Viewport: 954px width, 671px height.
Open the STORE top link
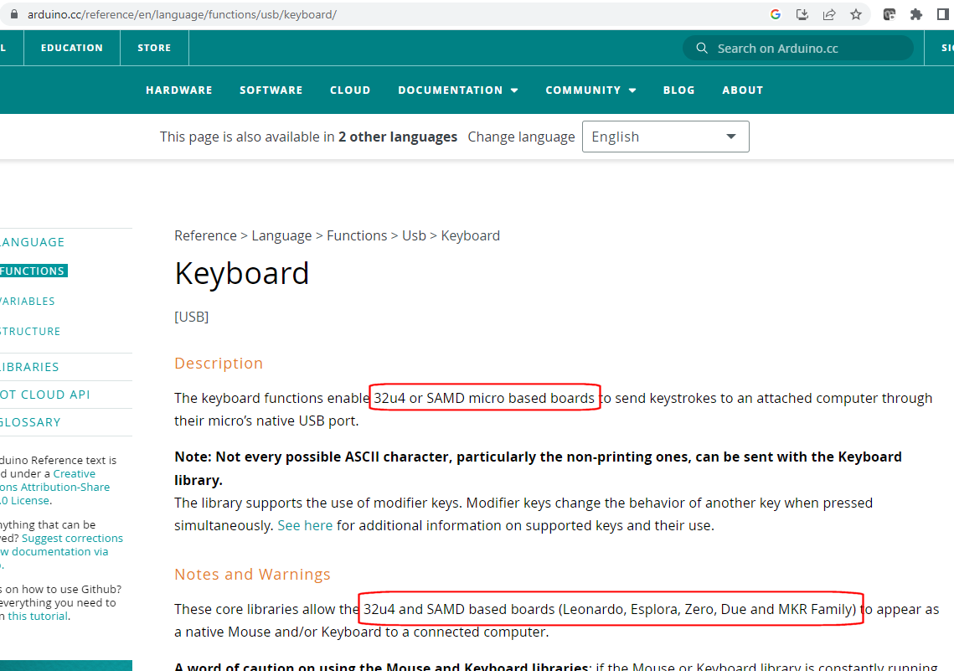[x=155, y=48]
